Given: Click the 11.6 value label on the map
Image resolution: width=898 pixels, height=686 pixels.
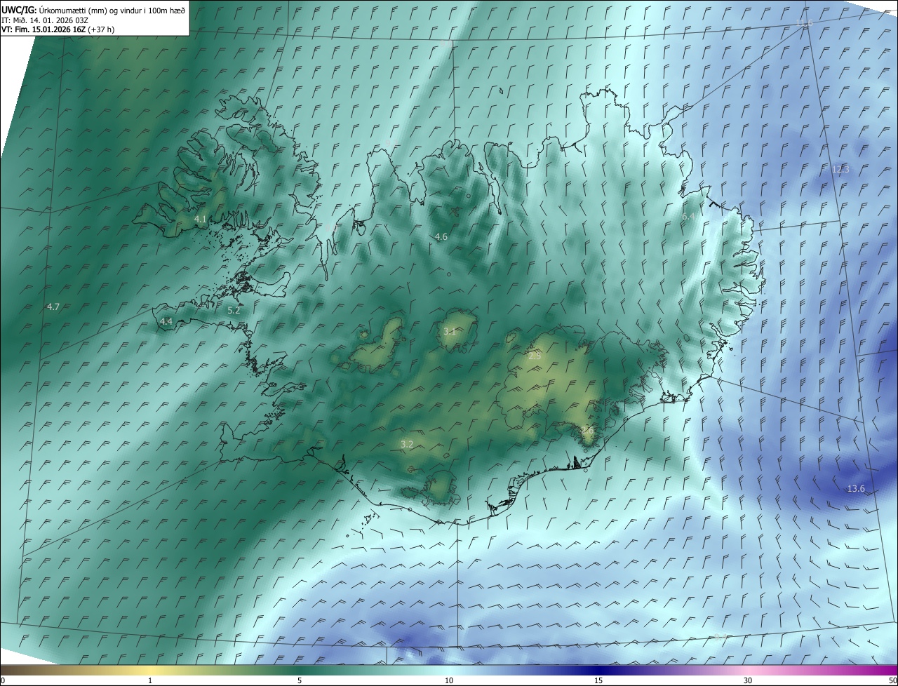Looking at the screenshot, I should click(804, 23).
